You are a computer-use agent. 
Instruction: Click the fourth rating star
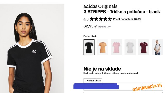105,19
